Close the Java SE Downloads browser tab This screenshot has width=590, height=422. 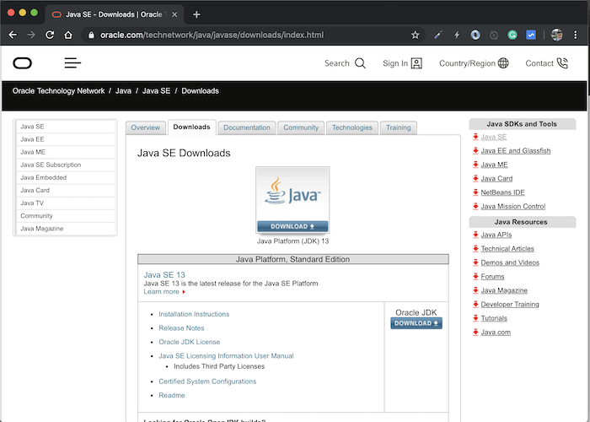click(174, 14)
